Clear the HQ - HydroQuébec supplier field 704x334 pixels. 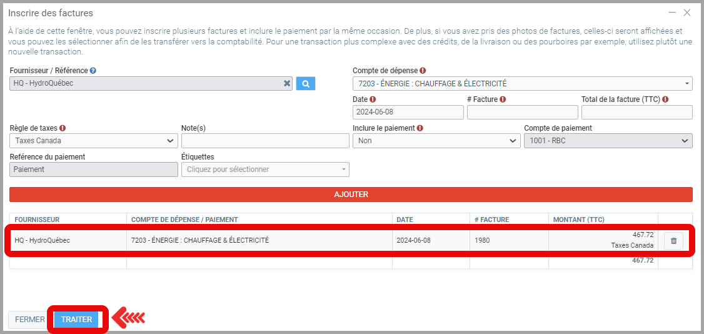tap(287, 83)
